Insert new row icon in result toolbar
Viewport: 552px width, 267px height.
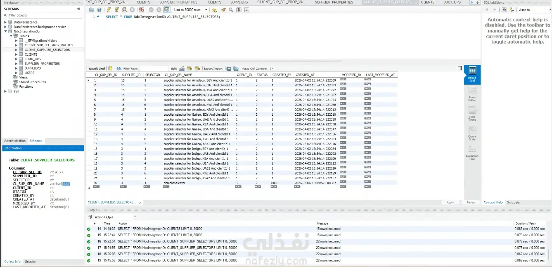[x=189, y=68]
